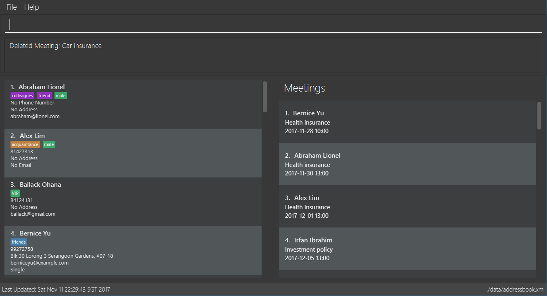Click the meetings list scrollbar thumb
Screen dimensions: 547x296
click(539, 116)
